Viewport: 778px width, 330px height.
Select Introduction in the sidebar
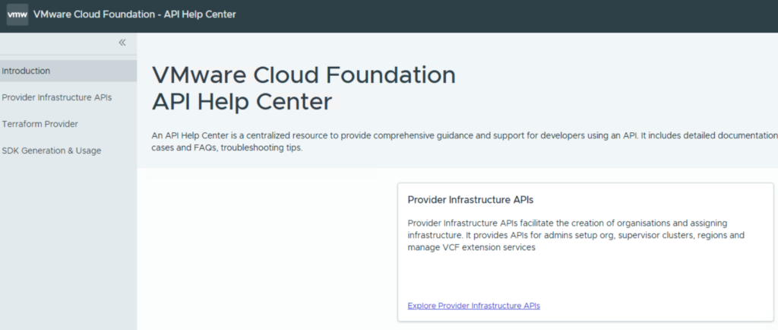point(26,71)
